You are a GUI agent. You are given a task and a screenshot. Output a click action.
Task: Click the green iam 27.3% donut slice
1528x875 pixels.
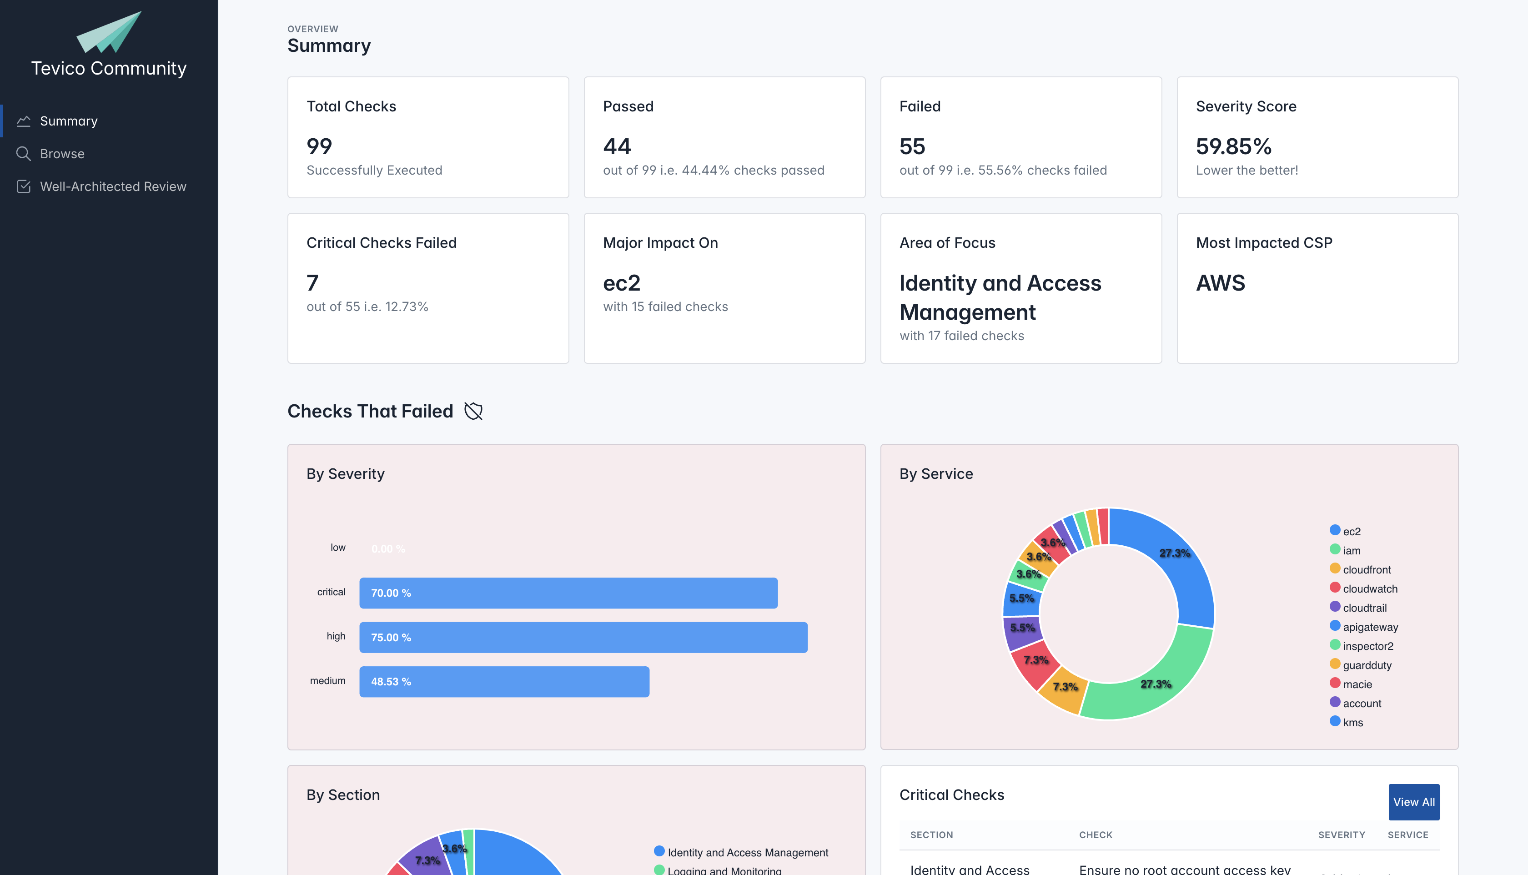[1156, 685]
